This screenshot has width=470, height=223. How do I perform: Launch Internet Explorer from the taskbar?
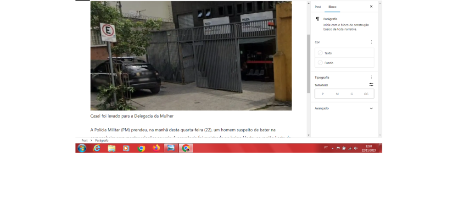click(96, 148)
